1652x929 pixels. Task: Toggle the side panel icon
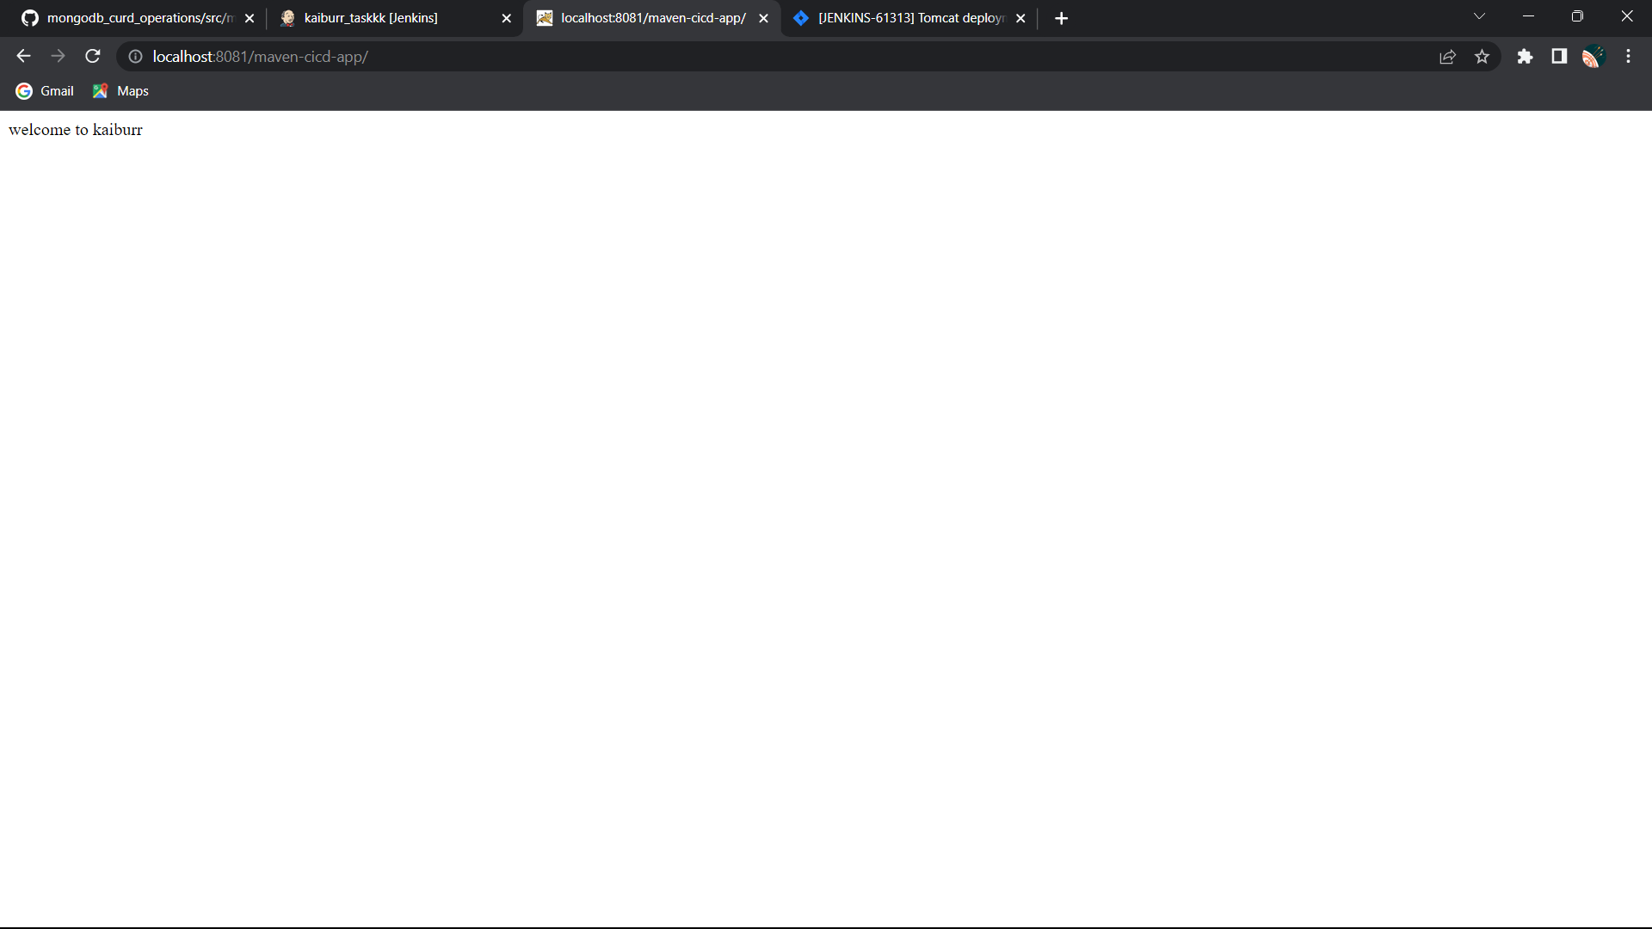coord(1558,57)
